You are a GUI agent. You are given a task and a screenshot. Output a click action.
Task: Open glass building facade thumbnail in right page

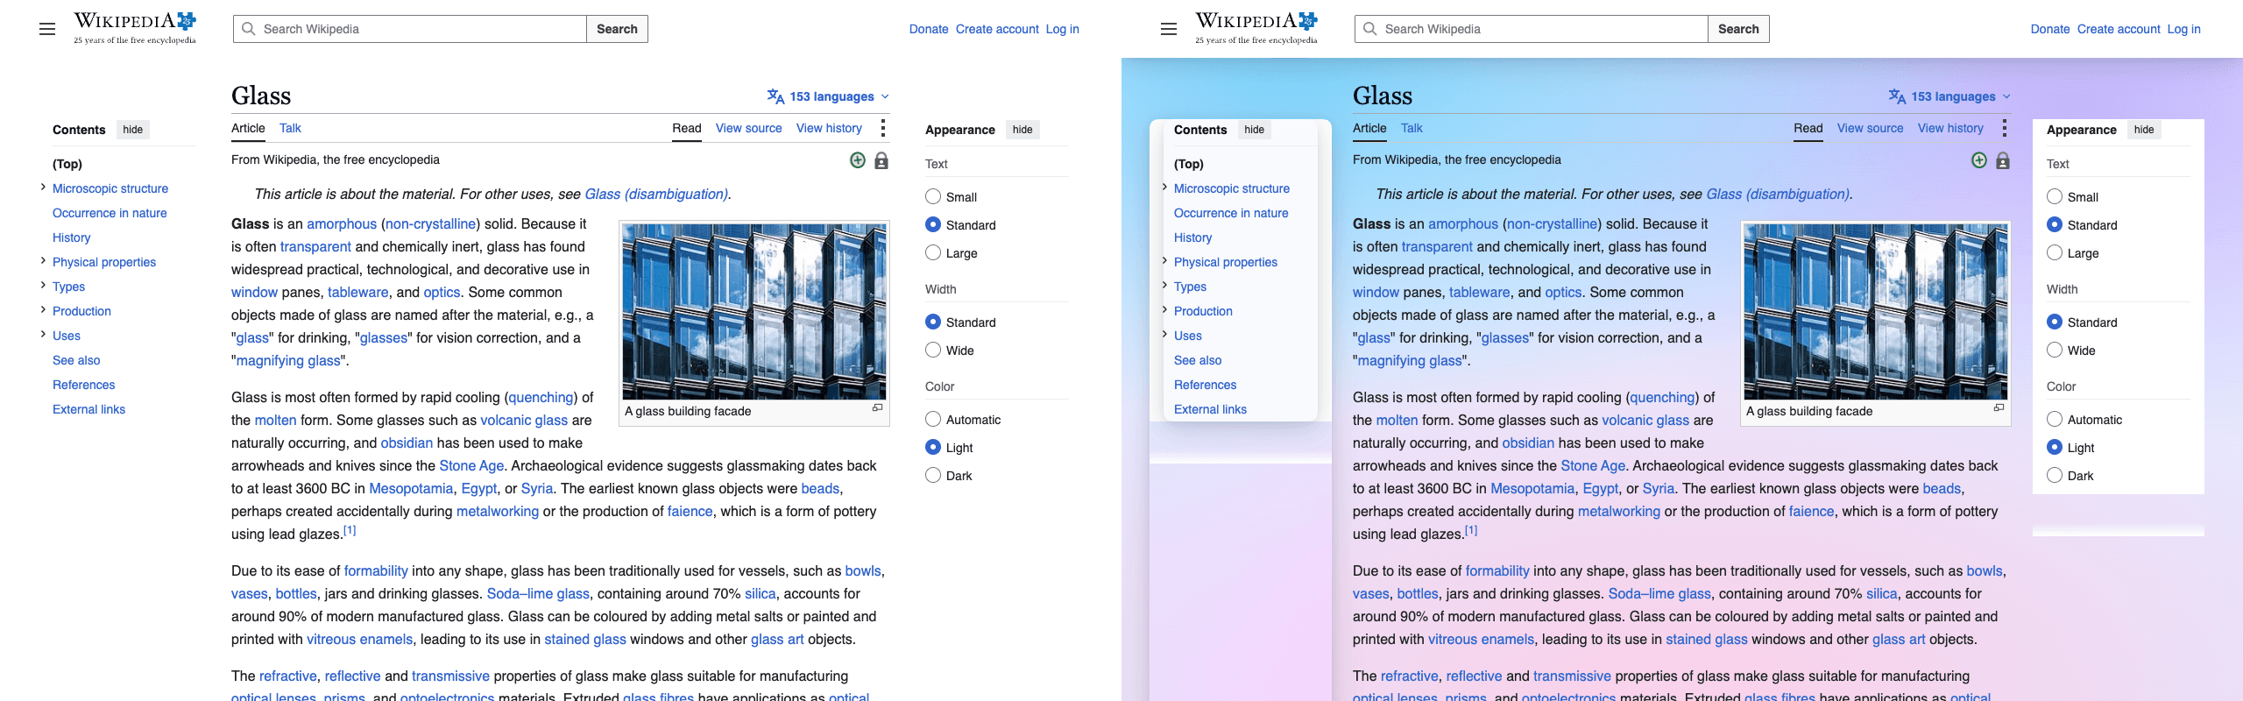[1876, 312]
